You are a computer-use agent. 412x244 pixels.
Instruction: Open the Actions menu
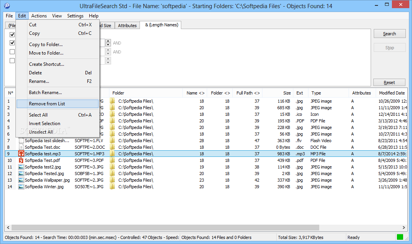[x=39, y=16]
